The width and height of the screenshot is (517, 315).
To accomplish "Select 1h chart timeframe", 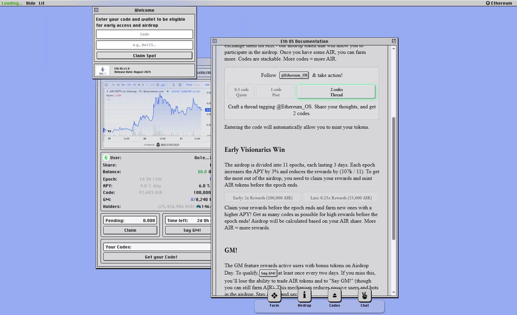I will pyautogui.click(x=134, y=85).
